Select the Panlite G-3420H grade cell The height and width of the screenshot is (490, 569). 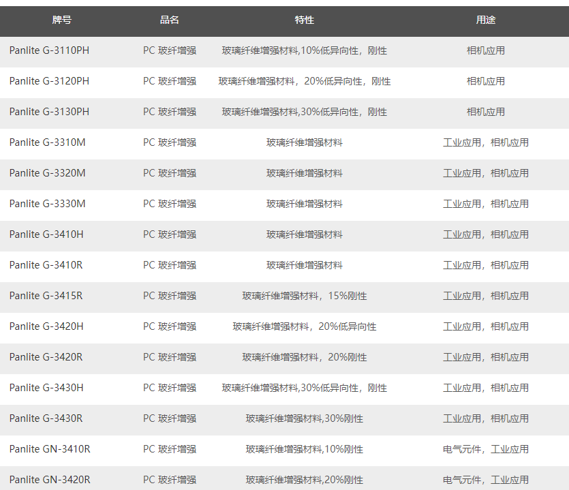pyautogui.click(x=46, y=327)
